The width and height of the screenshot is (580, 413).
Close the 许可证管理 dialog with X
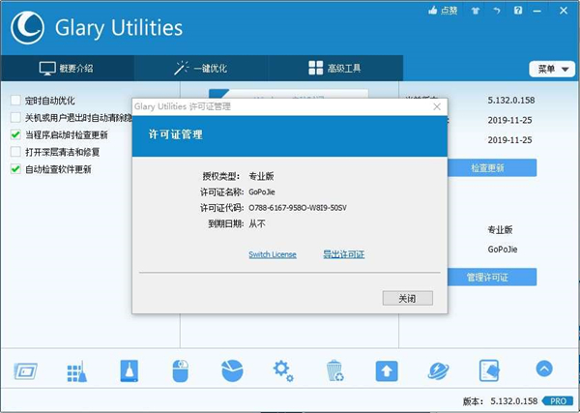pyautogui.click(x=437, y=107)
